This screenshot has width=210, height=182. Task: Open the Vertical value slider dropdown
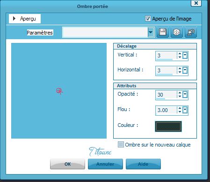185,56
